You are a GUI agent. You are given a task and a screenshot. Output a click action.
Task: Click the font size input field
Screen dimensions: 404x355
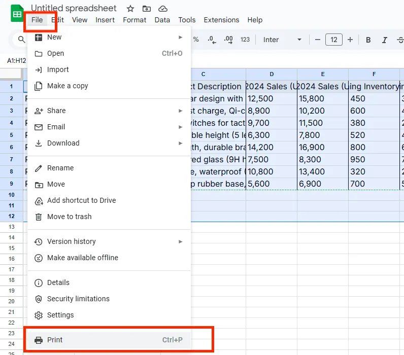point(333,40)
